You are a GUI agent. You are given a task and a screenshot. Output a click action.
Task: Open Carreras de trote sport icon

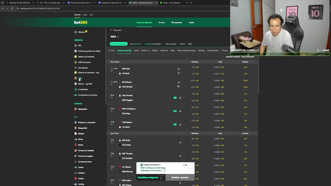[76, 162]
